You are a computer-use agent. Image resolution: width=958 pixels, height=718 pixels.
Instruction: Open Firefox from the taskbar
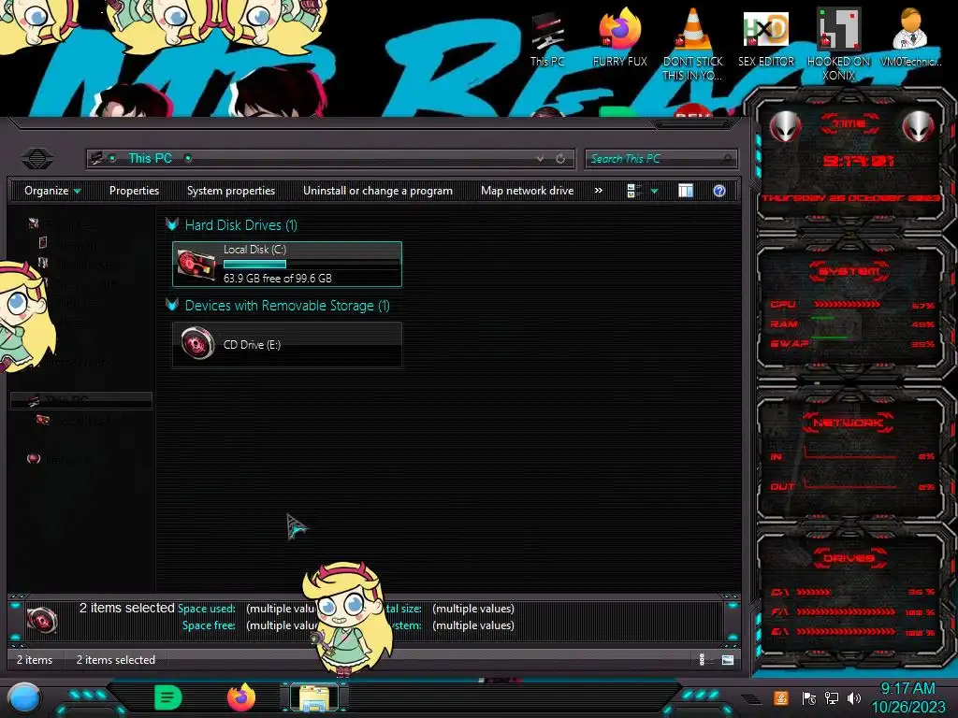241,697
